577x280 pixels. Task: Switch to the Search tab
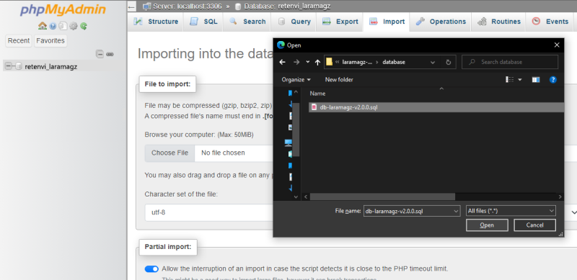[x=247, y=22]
